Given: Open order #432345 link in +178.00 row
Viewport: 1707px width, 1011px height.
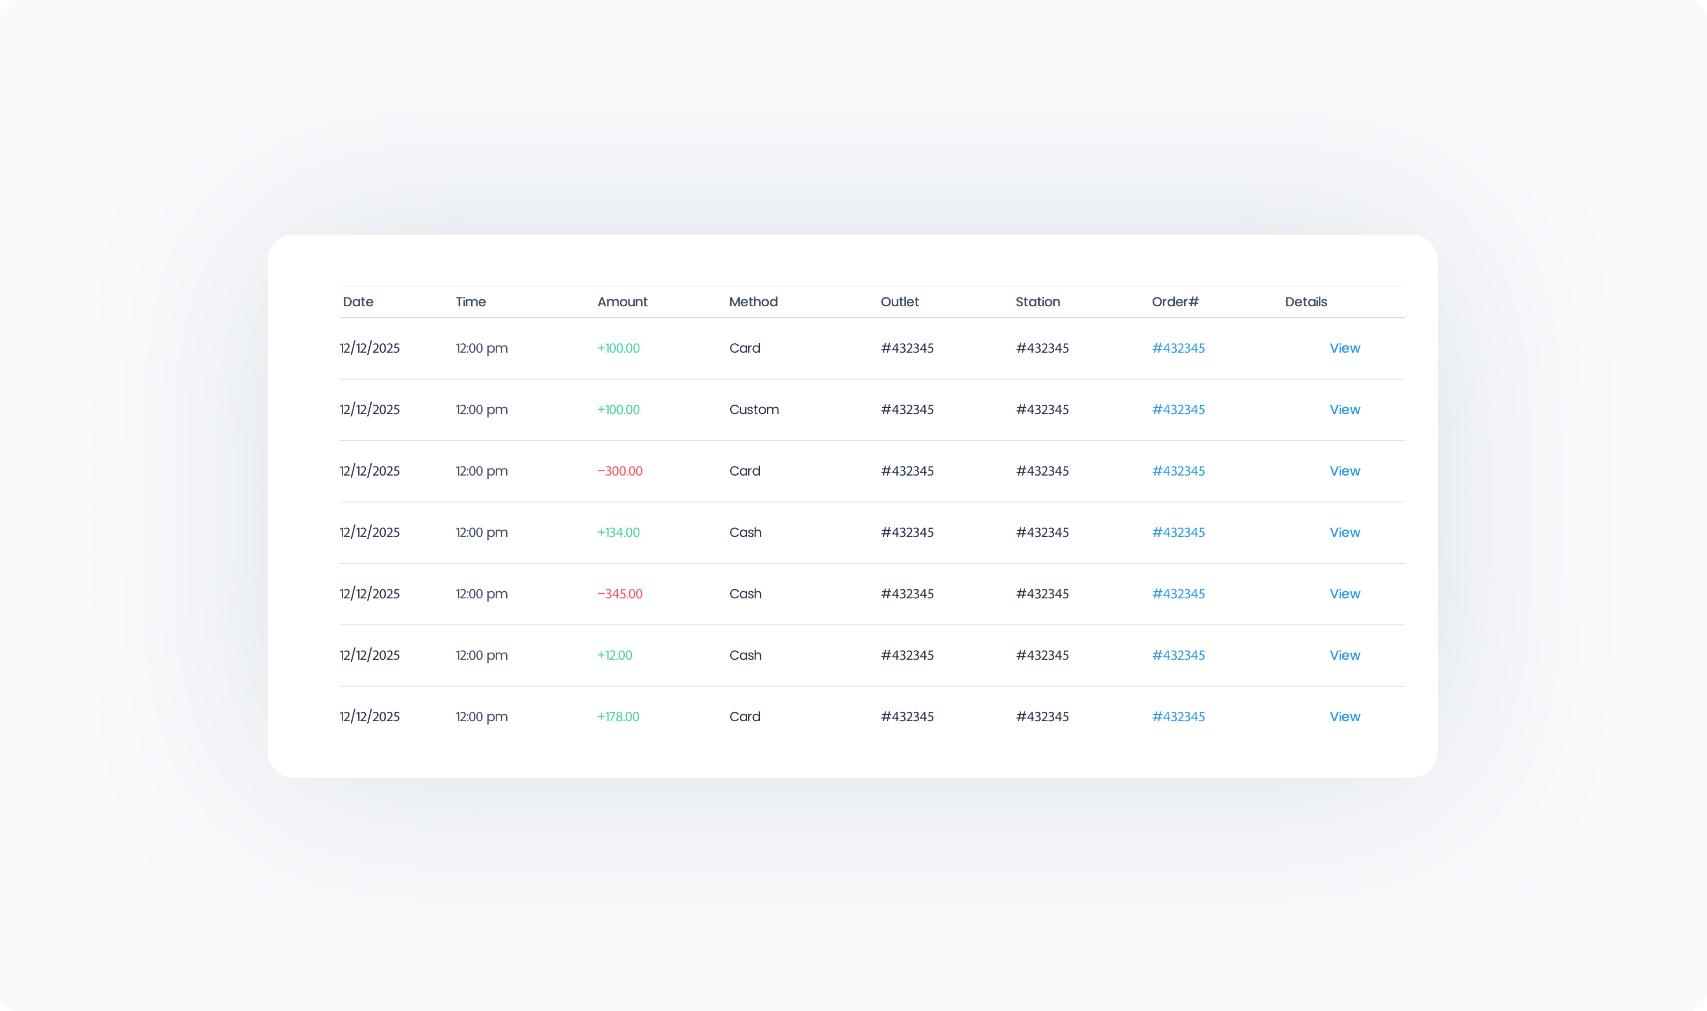Looking at the screenshot, I should point(1178,716).
